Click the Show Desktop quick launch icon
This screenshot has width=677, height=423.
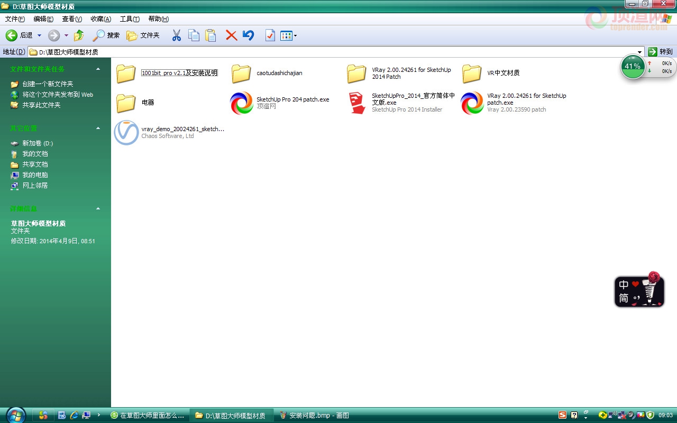pos(86,415)
